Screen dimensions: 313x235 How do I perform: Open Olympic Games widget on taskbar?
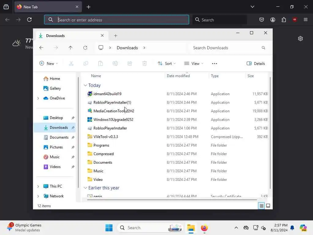coord(24,228)
